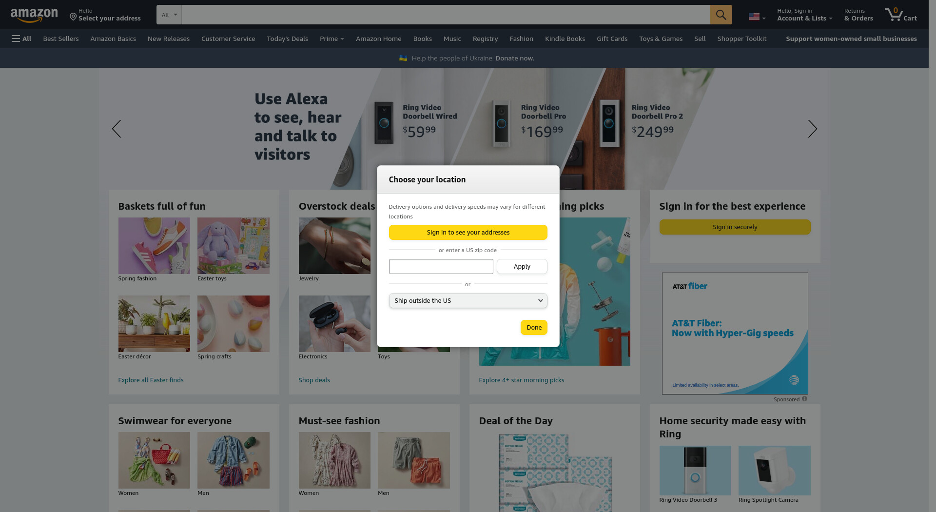Open Must-see fashion Women thumbnail
This screenshot has width=936, height=512.
coord(334,460)
